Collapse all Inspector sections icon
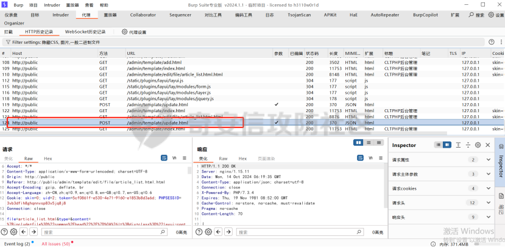 468,145
